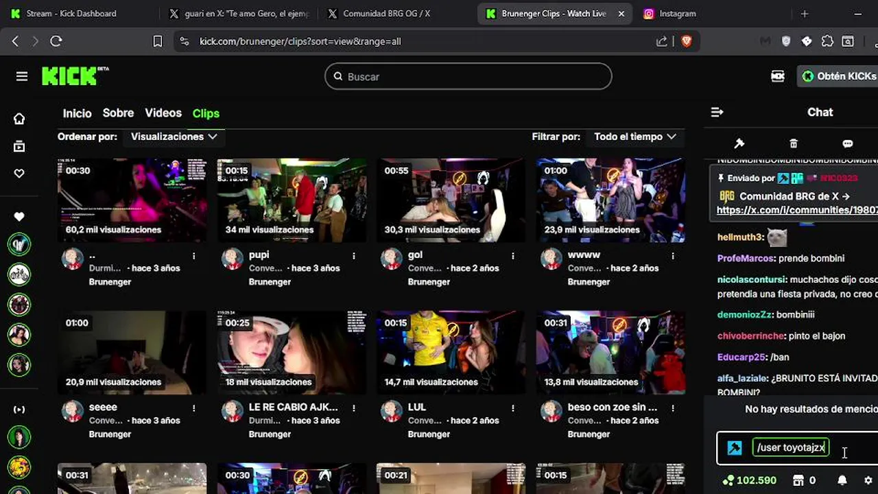Open chat settings gear icon

click(x=868, y=480)
